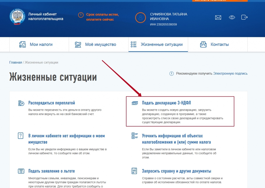Select the Жизненные ситуации tab
Image resolution: width=265 pixels, height=188 pixels.
pyautogui.click(x=158, y=44)
